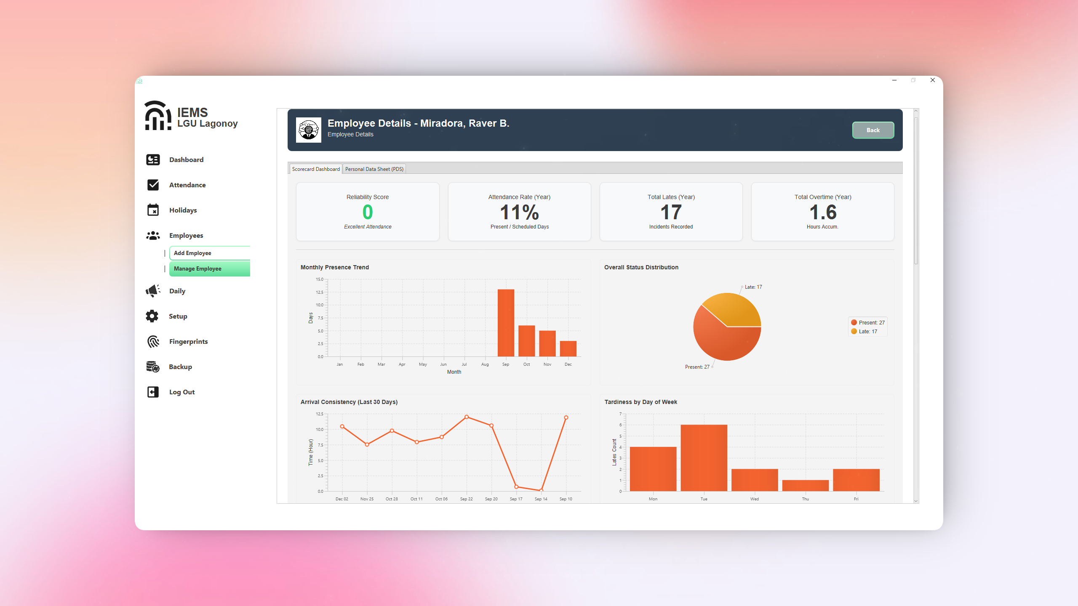Click the scrollbar down arrow
Screen dimensions: 1078x606
(916, 501)
